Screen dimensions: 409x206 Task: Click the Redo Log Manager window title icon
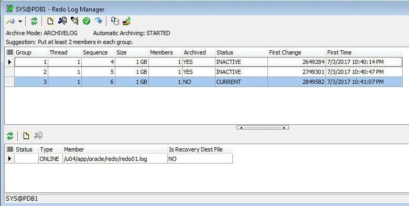pyautogui.click(x=9, y=9)
